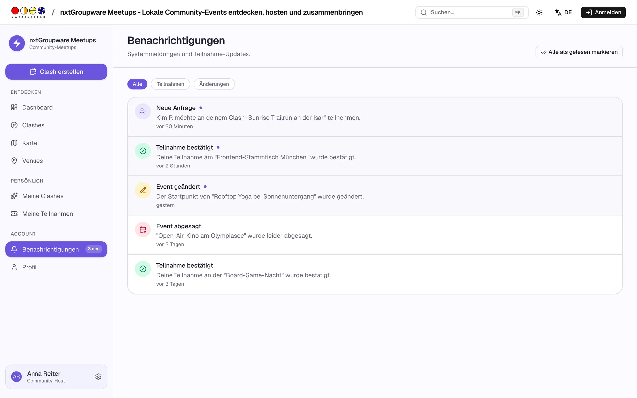Click Alle als gelesen markieren
Viewport: 637px width, 398px height.
click(579, 52)
